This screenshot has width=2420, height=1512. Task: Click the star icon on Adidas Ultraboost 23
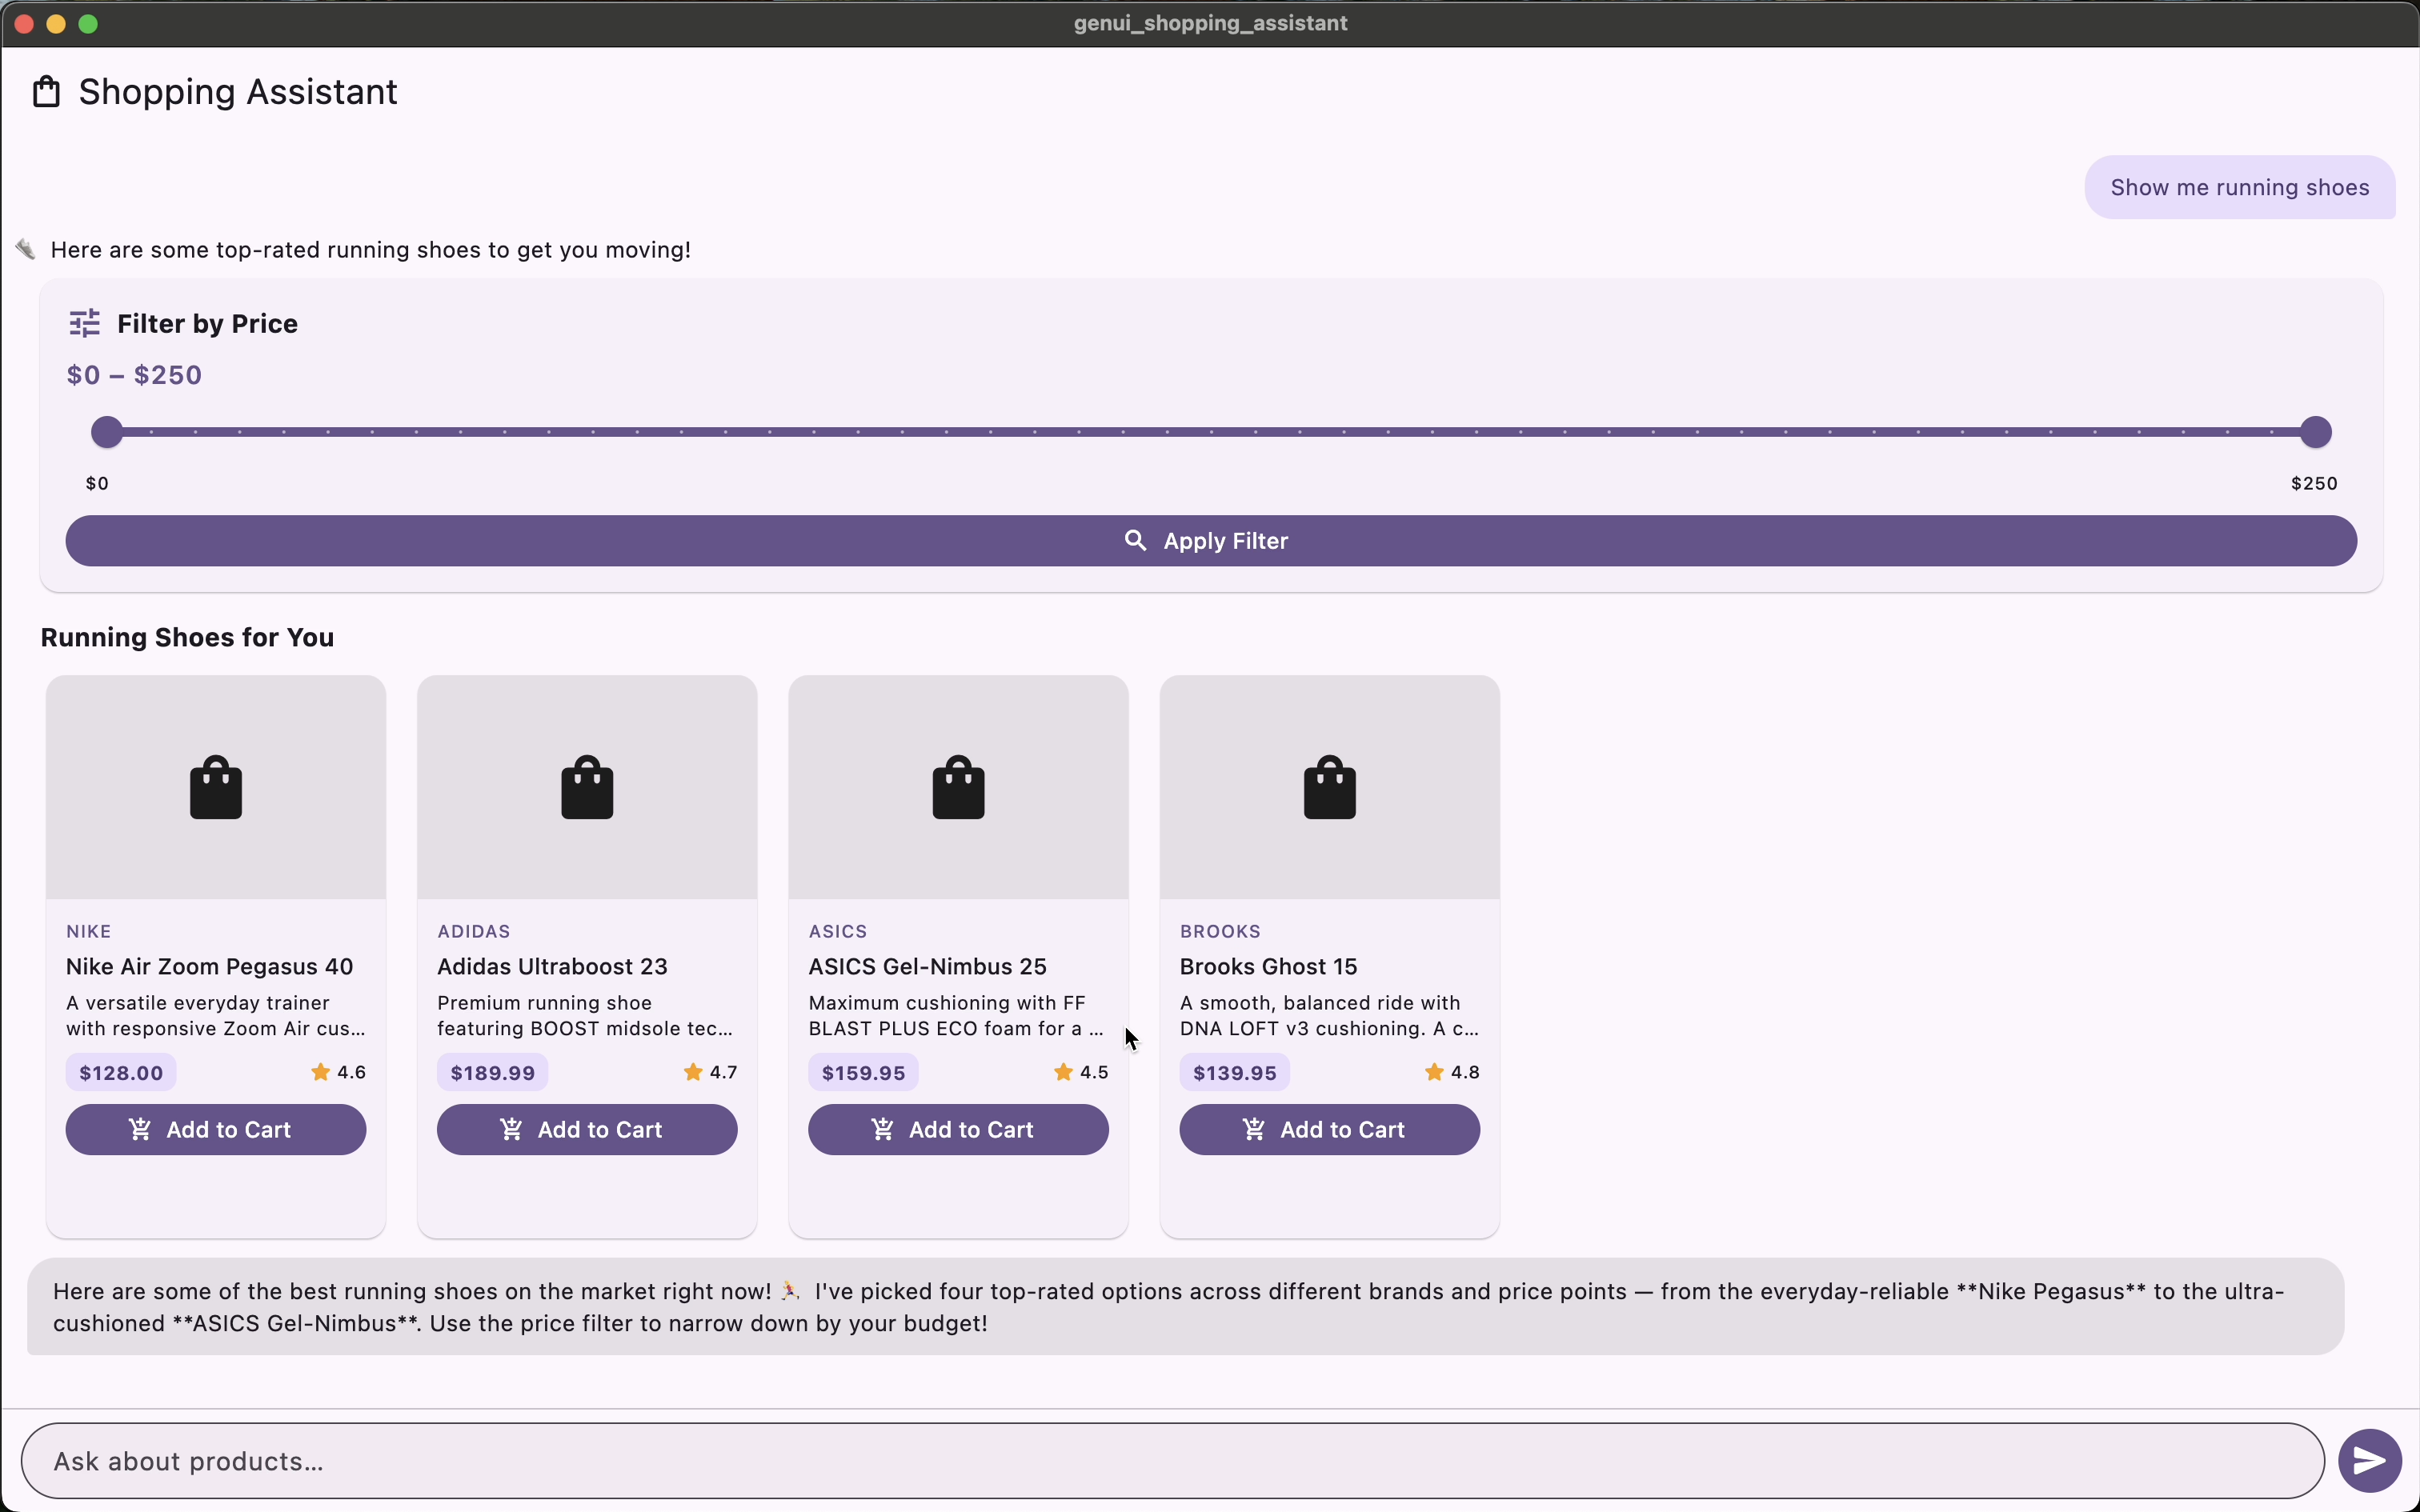[692, 1072]
